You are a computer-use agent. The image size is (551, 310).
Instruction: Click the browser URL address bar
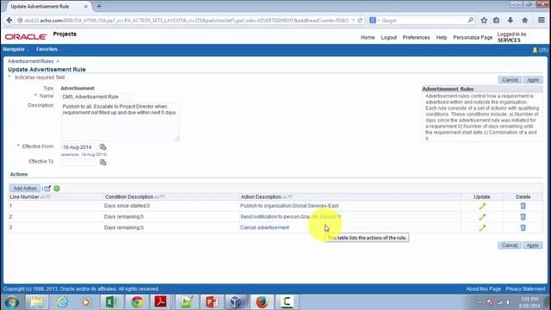186,21
